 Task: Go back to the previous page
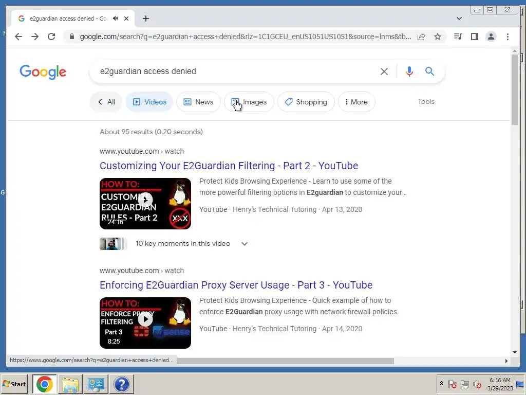pyautogui.click(x=18, y=37)
